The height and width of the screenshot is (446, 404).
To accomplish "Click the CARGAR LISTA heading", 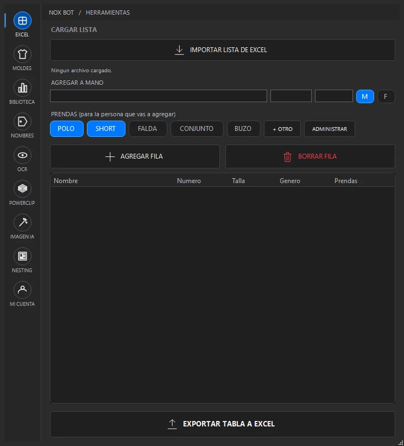I will [x=74, y=30].
